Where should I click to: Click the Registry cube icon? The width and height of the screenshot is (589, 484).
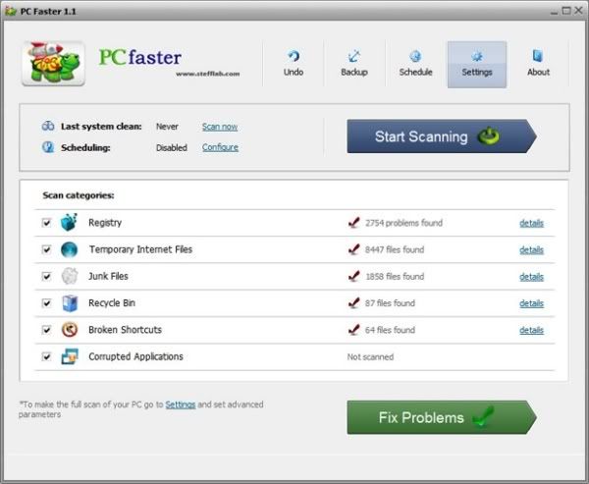69,222
